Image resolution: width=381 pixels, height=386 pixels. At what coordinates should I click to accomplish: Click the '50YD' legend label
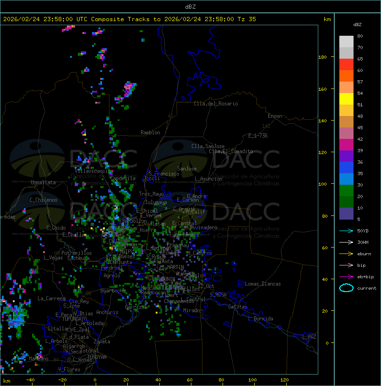click(363, 231)
